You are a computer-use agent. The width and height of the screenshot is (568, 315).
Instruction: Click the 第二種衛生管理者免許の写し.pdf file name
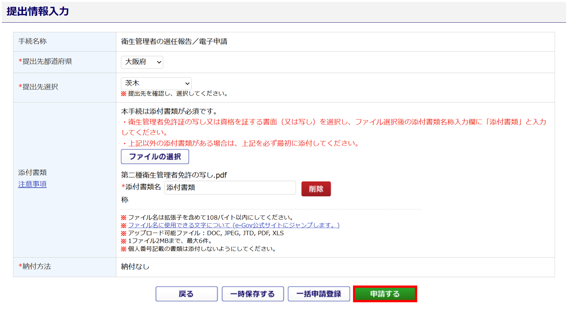(174, 175)
